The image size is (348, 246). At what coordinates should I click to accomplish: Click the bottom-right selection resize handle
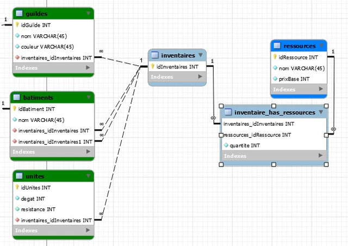326,164
